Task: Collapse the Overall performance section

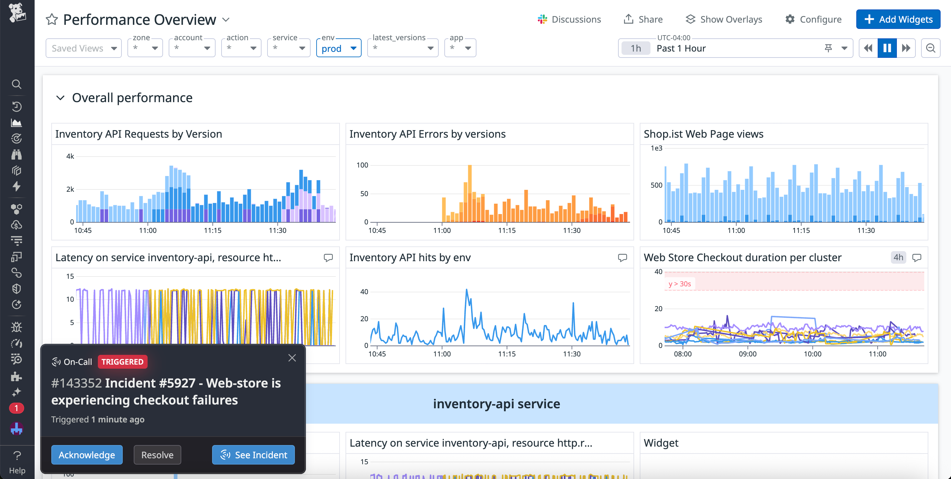Action: click(x=60, y=98)
